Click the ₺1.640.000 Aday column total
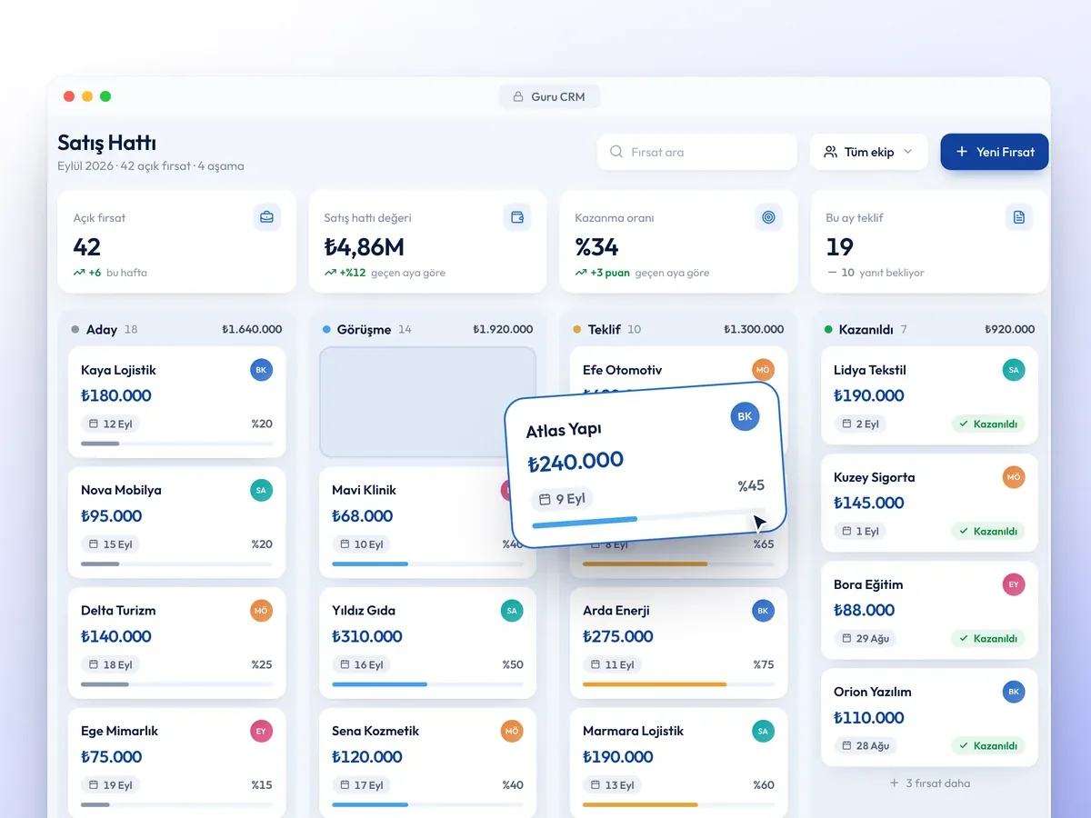Image resolution: width=1091 pixels, height=818 pixels. pyautogui.click(x=252, y=329)
